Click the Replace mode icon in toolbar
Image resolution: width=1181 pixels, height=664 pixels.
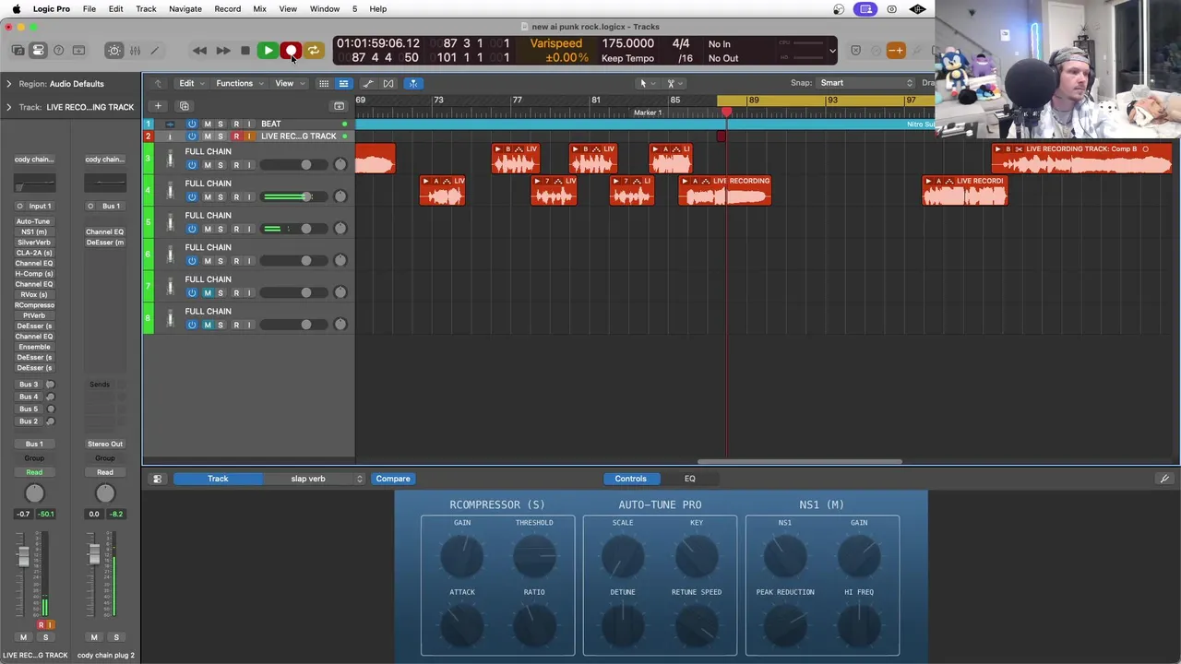[x=855, y=51]
